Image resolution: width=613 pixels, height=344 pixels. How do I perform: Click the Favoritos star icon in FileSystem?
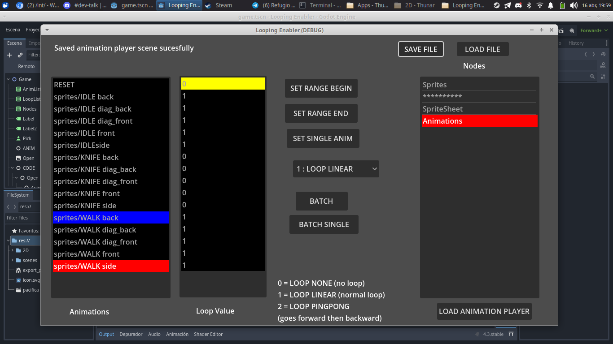(14, 231)
